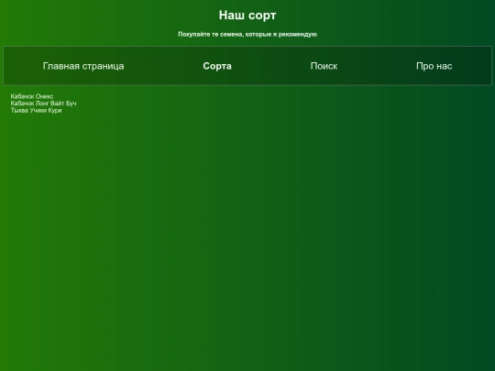The height and width of the screenshot is (371, 495).
Task: Go to the Поиск page
Action: coord(324,66)
